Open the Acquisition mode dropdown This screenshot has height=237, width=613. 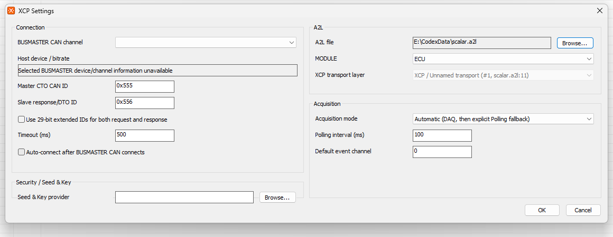pyautogui.click(x=503, y=119)
